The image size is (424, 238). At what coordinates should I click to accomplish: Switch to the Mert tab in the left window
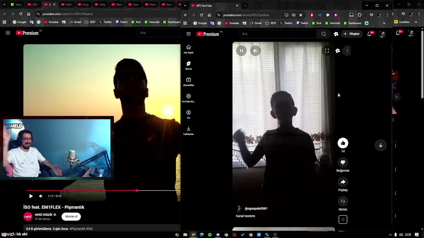67,5
